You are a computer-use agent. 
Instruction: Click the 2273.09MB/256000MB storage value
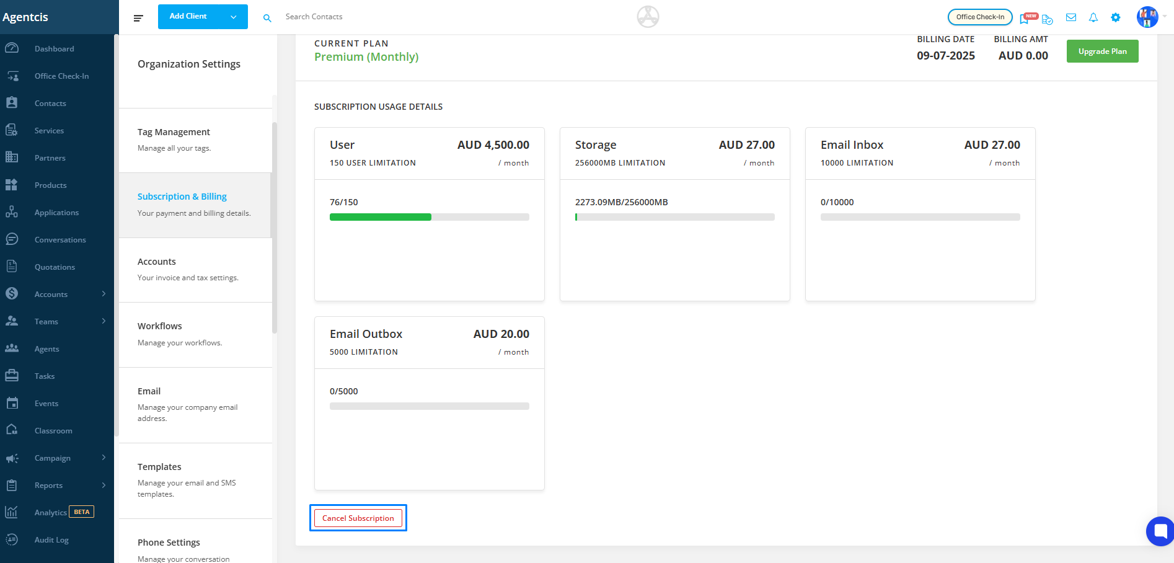622,202
